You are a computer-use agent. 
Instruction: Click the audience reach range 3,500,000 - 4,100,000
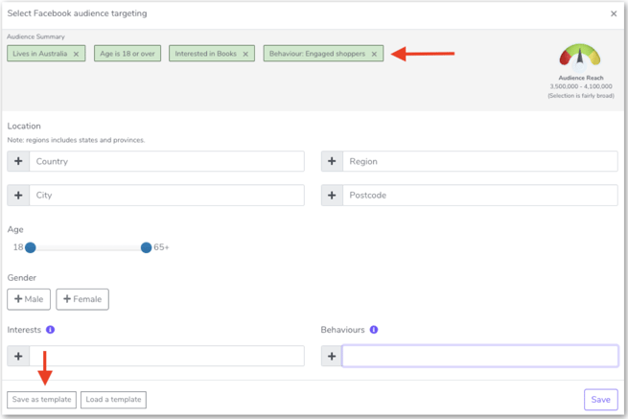581,86
